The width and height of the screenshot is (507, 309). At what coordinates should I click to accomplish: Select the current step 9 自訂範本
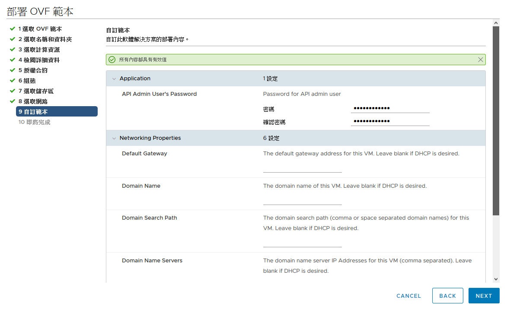(x=57, y=111)
